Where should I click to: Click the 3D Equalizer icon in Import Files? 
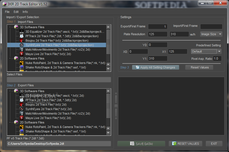(x=22, y=32)
